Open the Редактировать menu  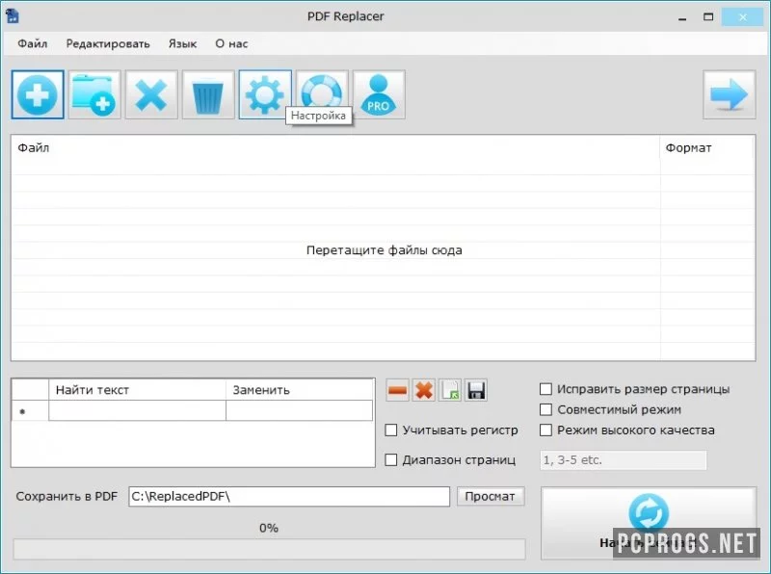108,43
